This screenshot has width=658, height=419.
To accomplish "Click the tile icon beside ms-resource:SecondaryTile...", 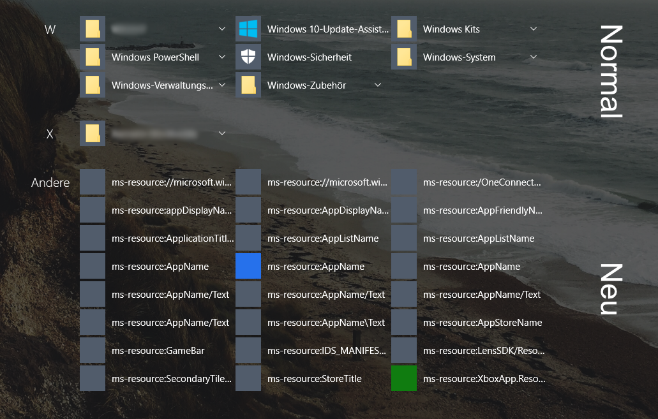I will pyautogui.click(x=93, y=378).
